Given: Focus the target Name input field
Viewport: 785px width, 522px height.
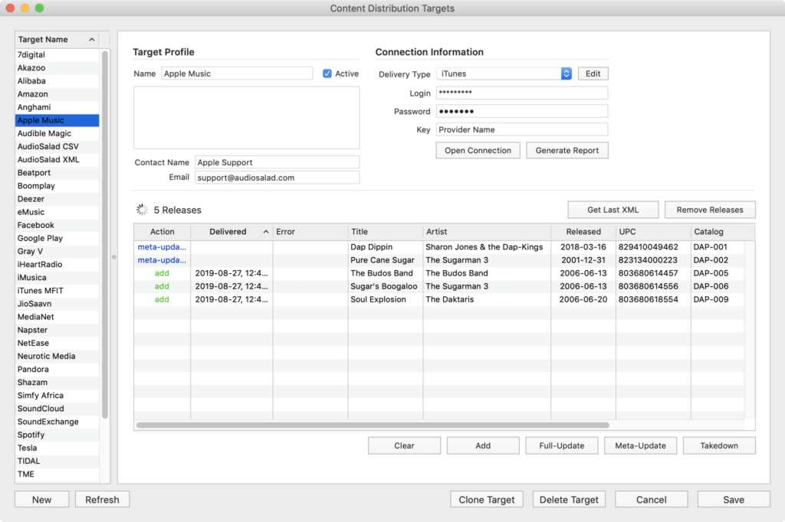Looking at the screenshot, I should tap(238, 73).
